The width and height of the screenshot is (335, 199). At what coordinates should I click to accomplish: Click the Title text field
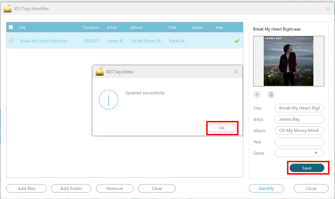point(299,108)
